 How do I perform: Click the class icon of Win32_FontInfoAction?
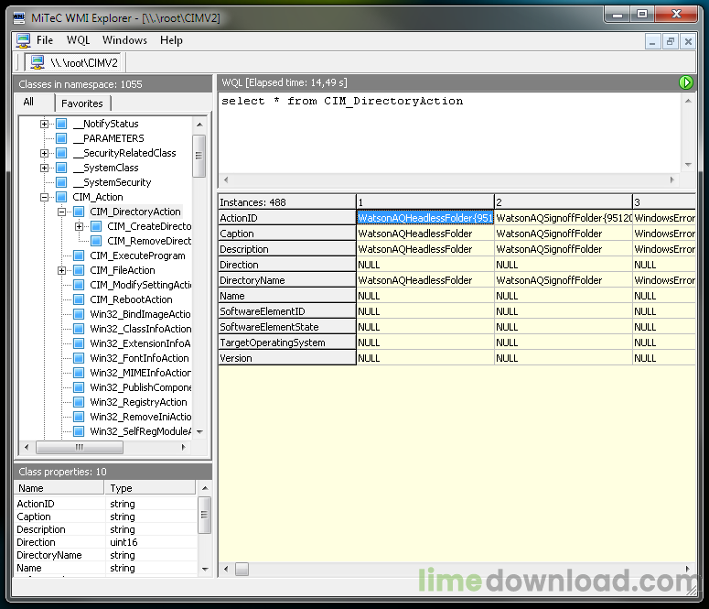click(79, 358)
